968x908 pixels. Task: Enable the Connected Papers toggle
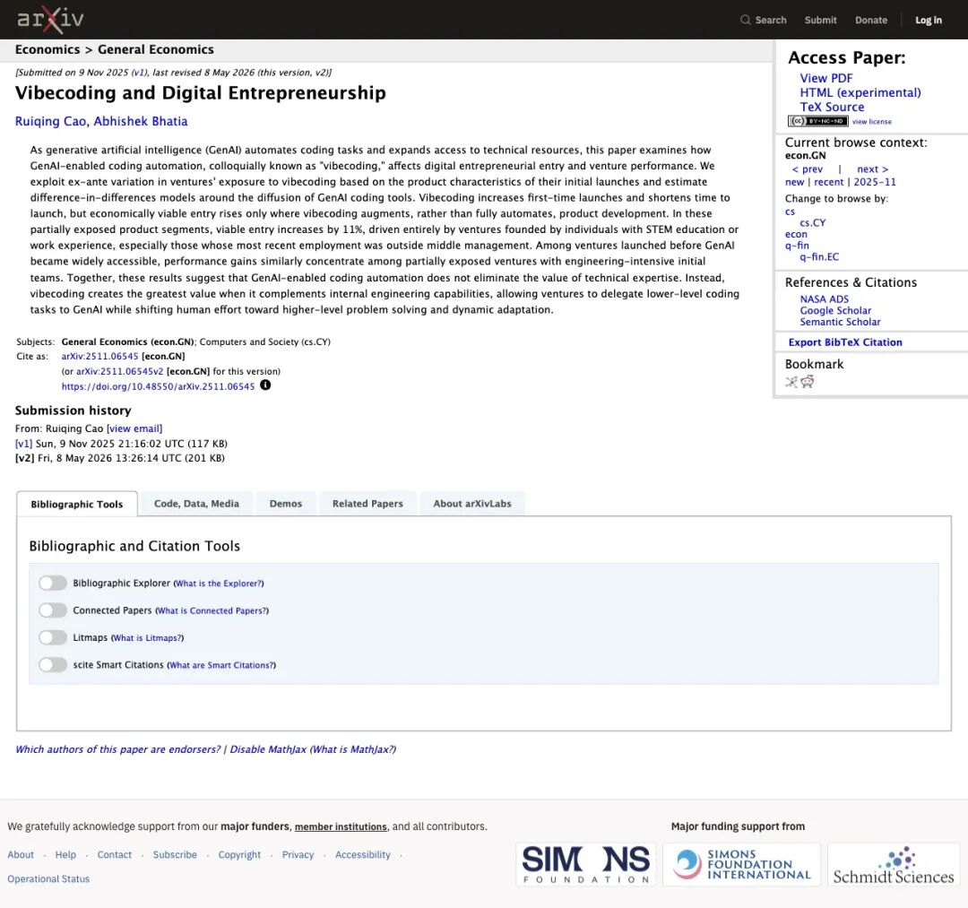(x=53, y=610)
